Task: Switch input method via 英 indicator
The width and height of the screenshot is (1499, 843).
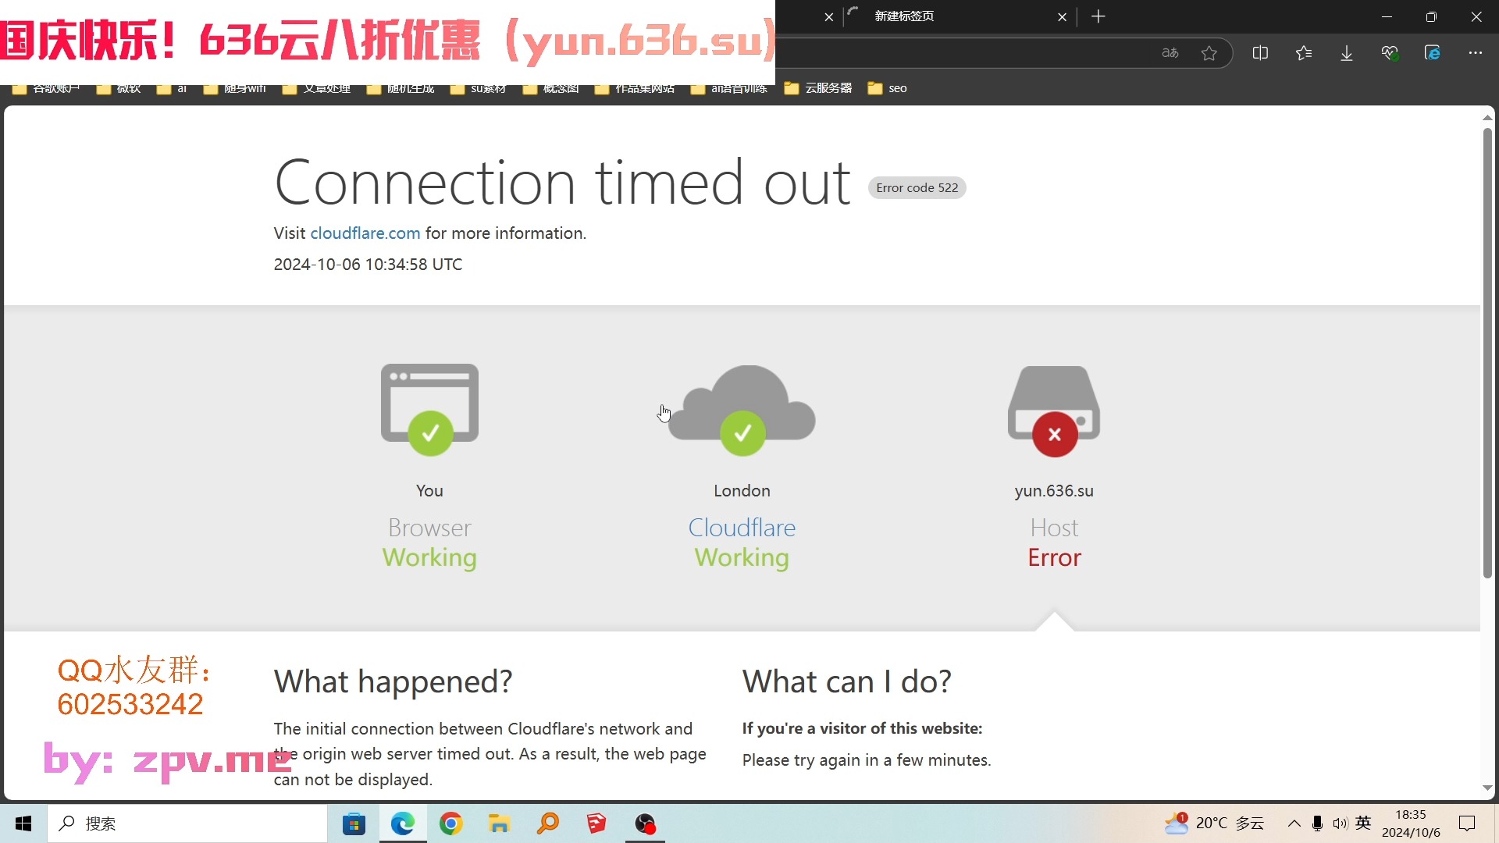Action: tap(1363, 823)
